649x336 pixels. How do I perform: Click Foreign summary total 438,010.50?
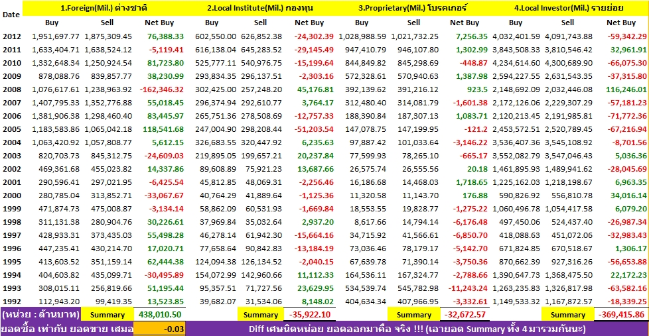tap(160, 315)
